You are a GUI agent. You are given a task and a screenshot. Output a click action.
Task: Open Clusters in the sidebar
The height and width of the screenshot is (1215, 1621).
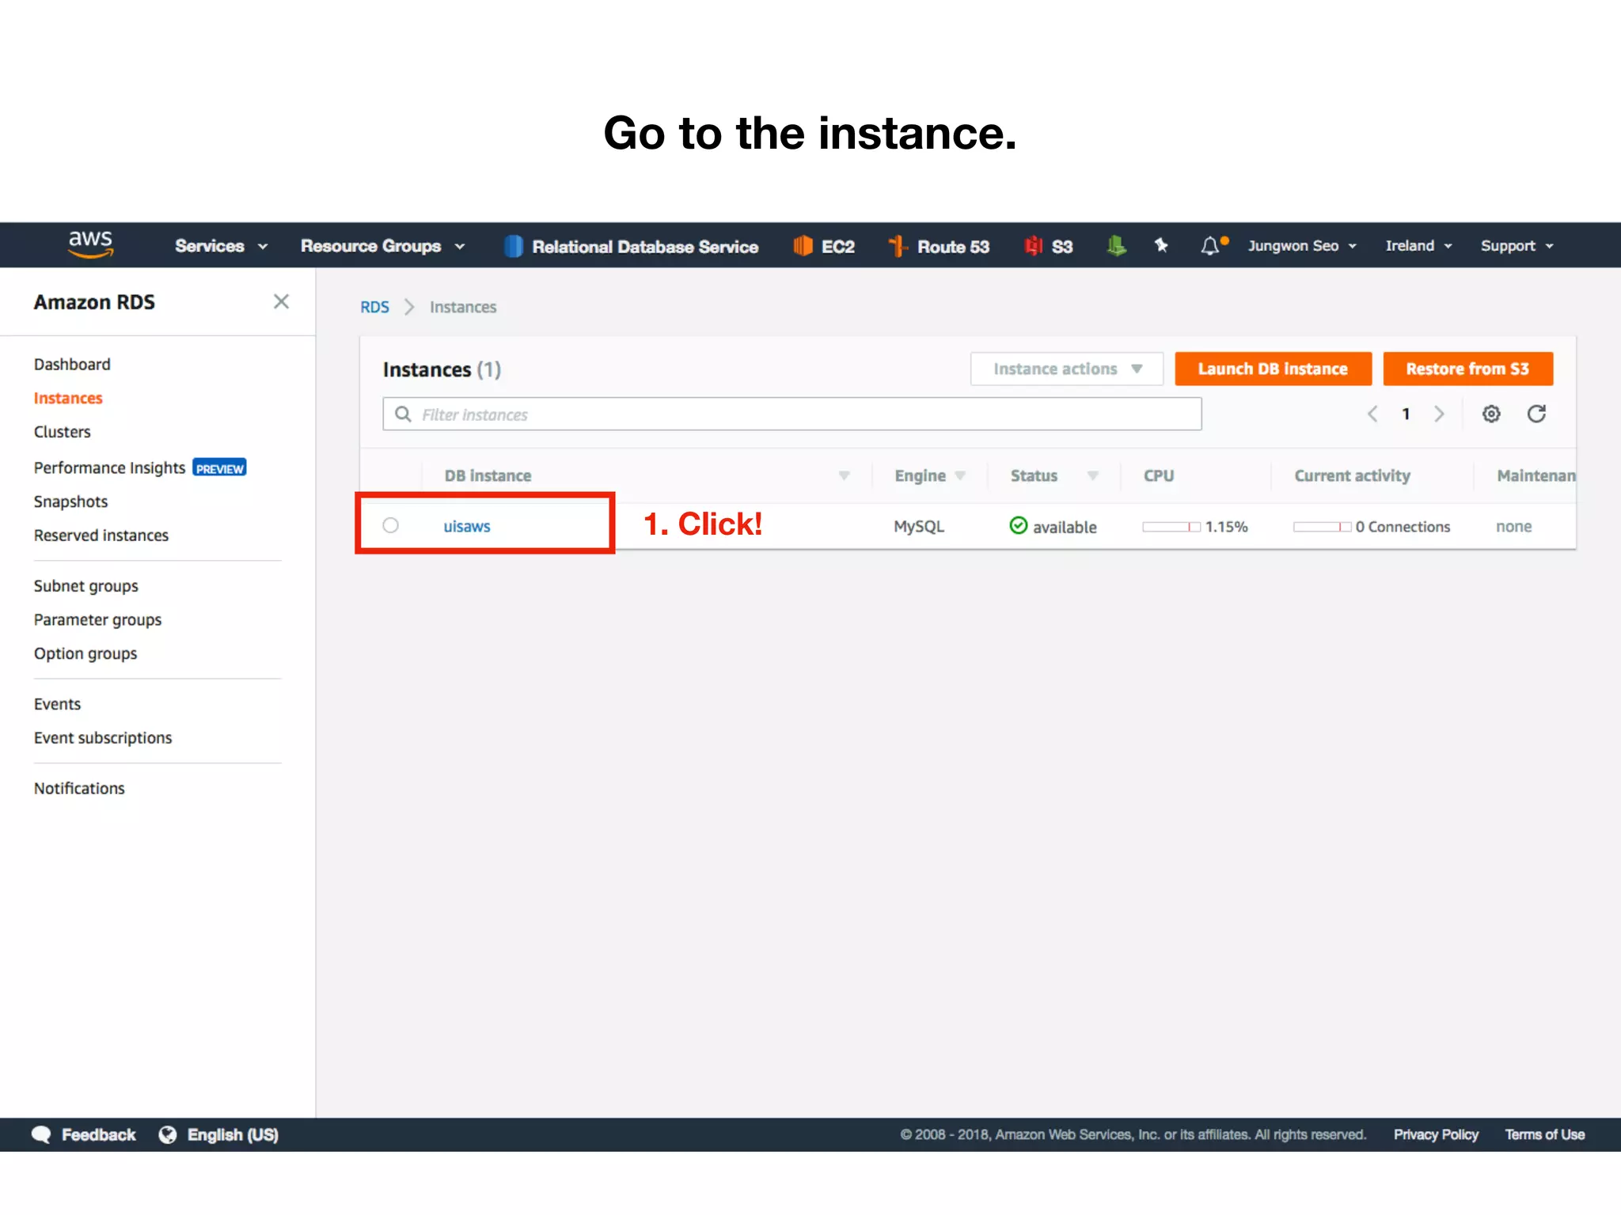[62, 432]
